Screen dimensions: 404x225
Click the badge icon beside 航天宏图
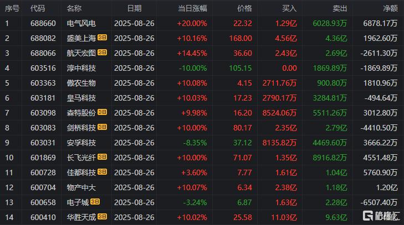coord(103,53)
